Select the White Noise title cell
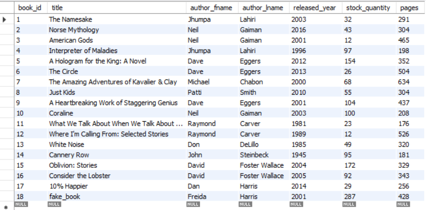This screenshot has height=210, width=426. click(116, 144)
